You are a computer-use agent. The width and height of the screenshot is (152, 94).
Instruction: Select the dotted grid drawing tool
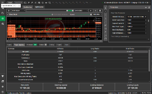click(x=105, y=35)
